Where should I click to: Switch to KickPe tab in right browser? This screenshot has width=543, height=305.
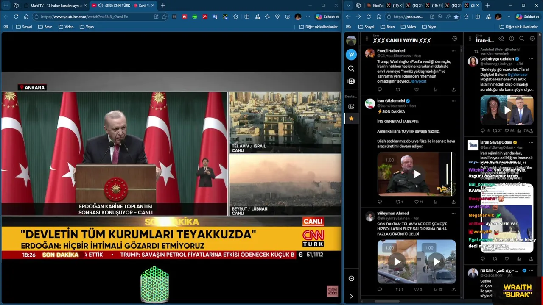click(x=374, y=6)
